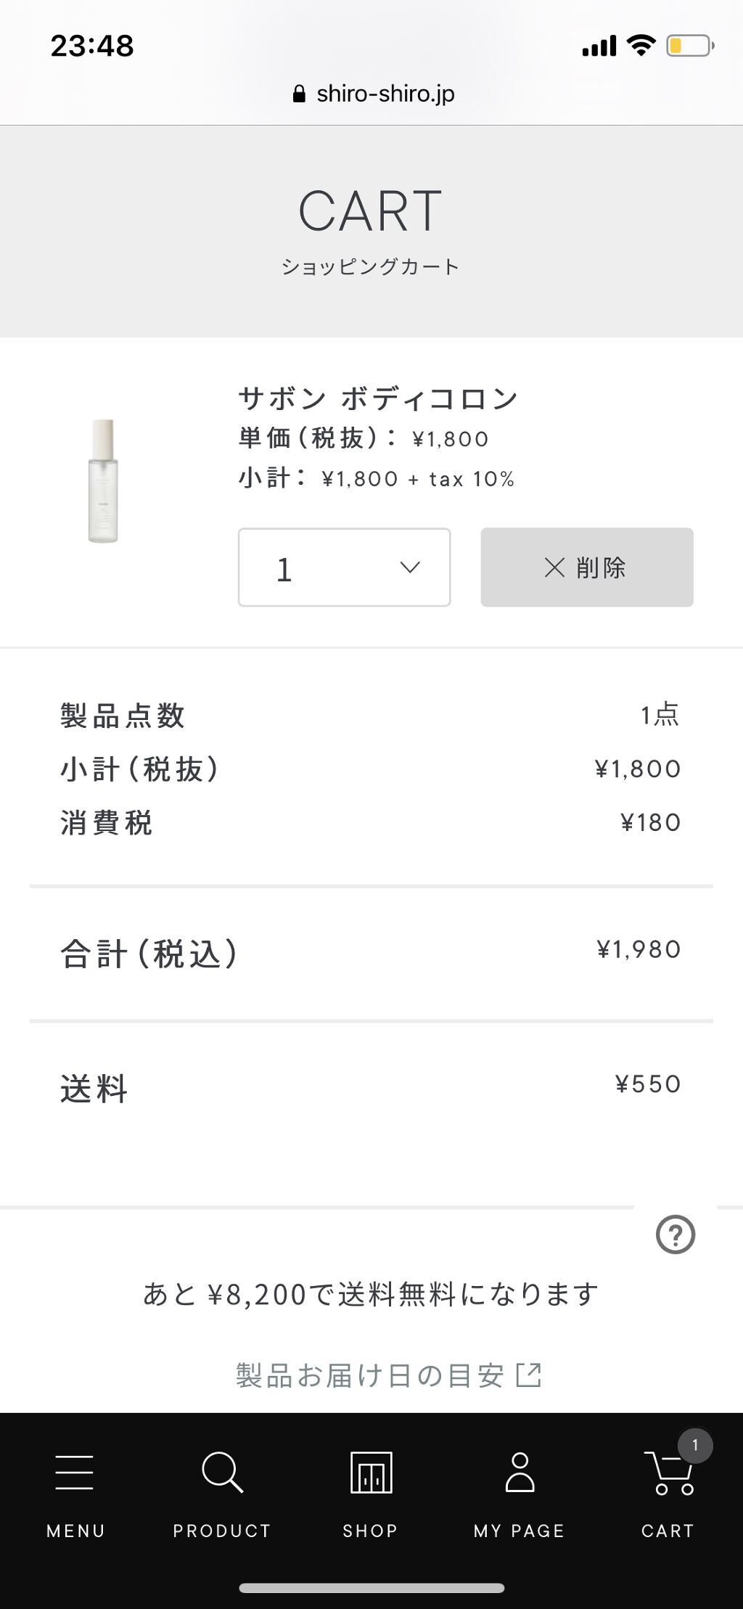Viewport: 743px width, 1609px height.
Task: Go to MY PAGE person icon
Action: pos(520,1472)
